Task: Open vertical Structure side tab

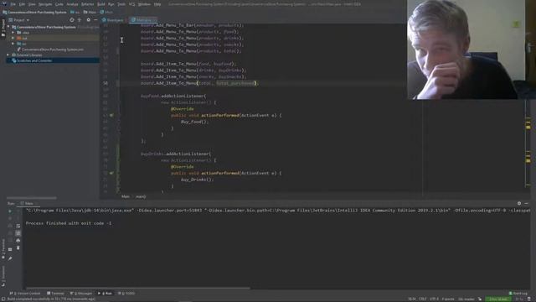Action: 3,276
